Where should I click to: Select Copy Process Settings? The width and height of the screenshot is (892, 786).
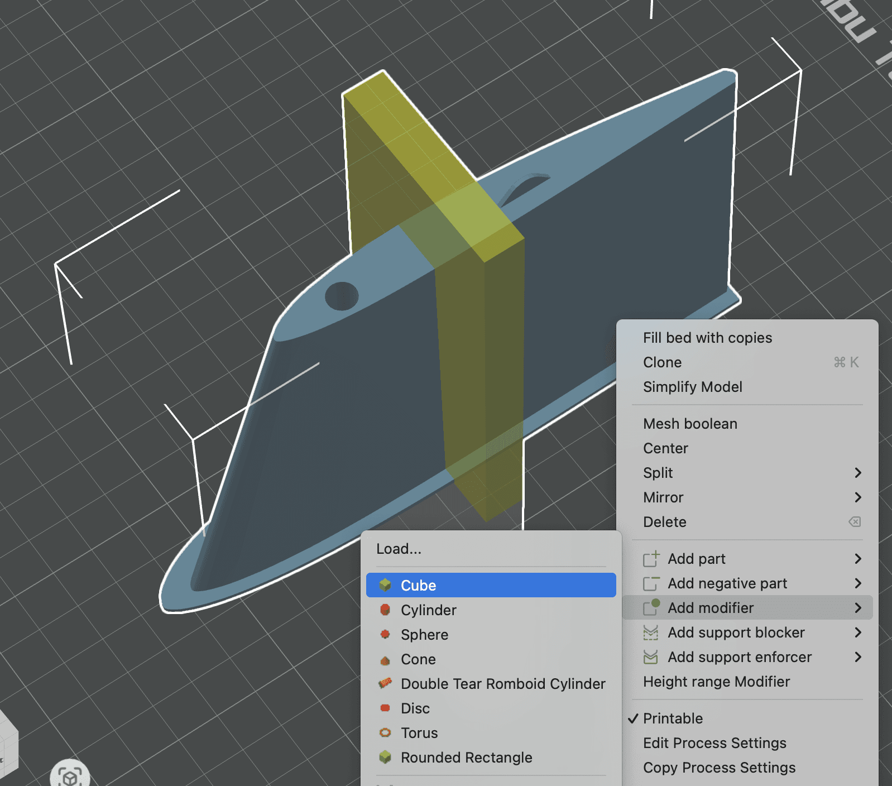(747, 767)
